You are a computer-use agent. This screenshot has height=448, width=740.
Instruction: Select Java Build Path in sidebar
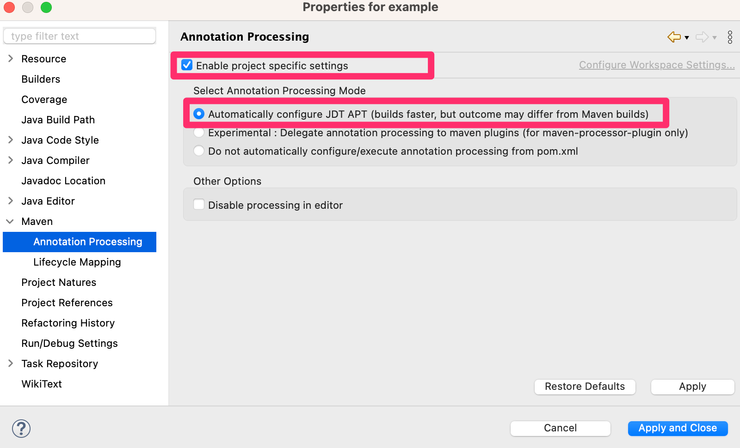tap(58, 120)
